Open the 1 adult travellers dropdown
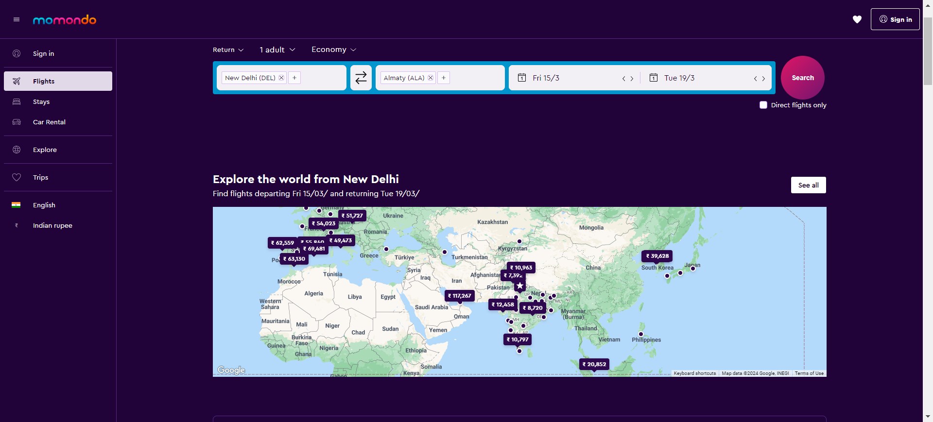933x422 pixels. [x=277, y=50]
